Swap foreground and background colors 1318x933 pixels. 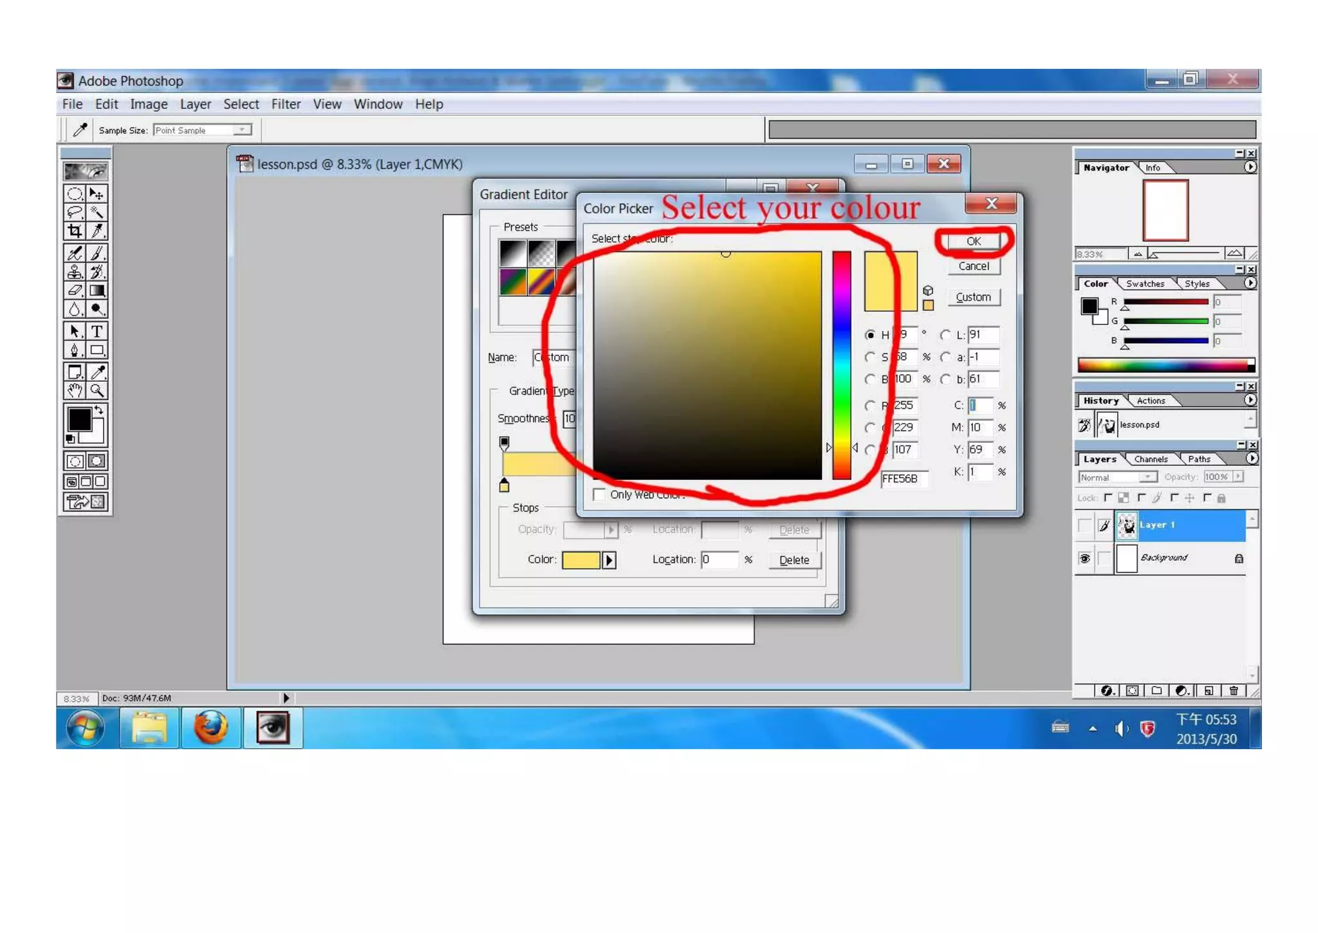point(98,410)
